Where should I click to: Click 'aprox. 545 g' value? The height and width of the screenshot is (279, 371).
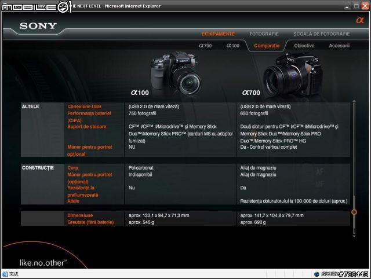141,222
